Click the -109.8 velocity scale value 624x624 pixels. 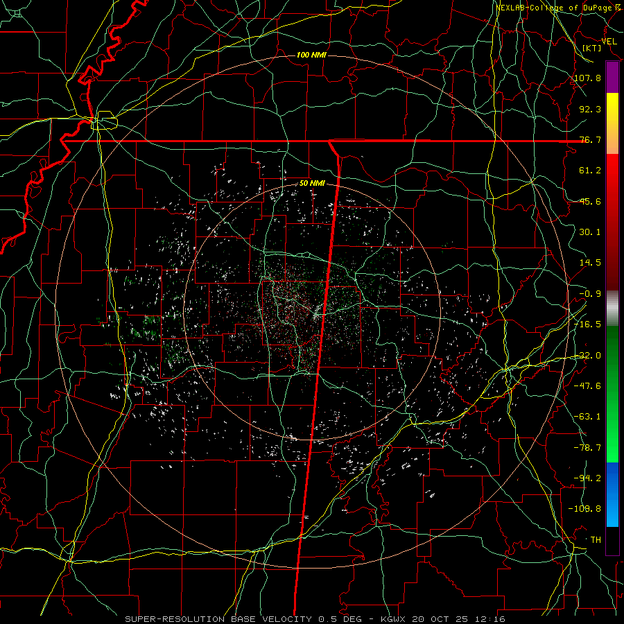(x=585, y=509)
